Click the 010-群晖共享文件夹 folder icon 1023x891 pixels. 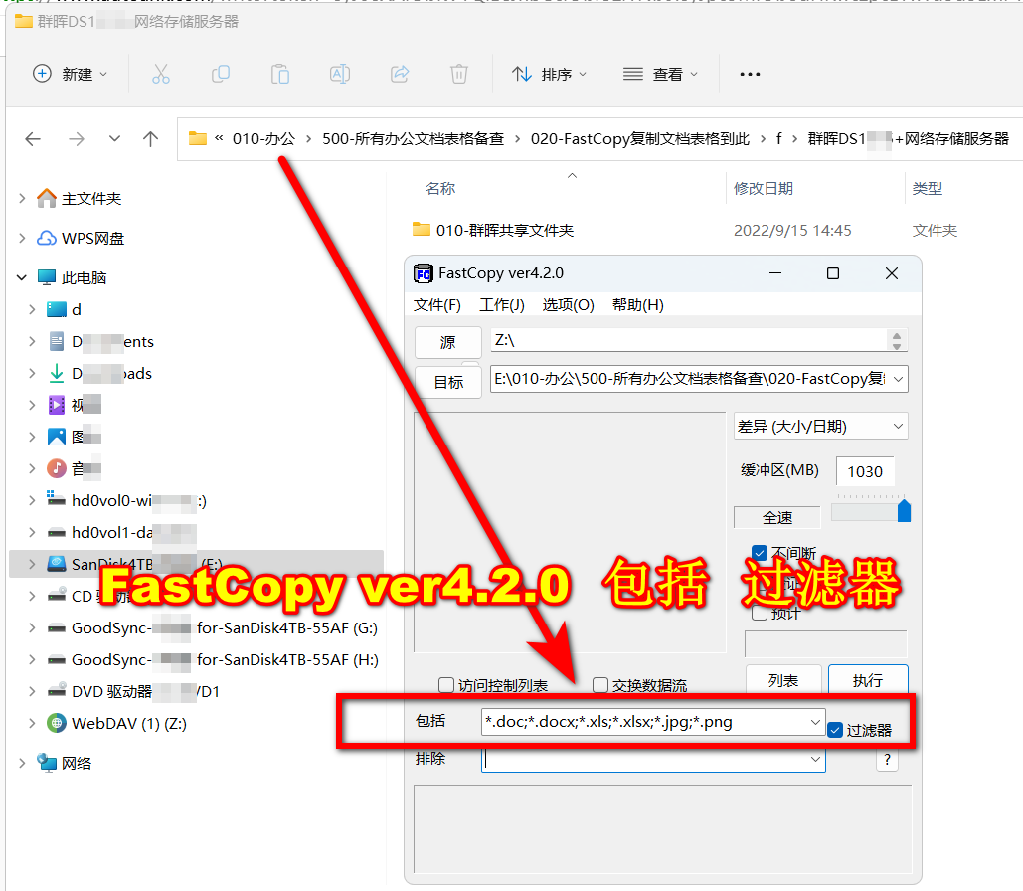pyautogui.click(x=422, y=229)
